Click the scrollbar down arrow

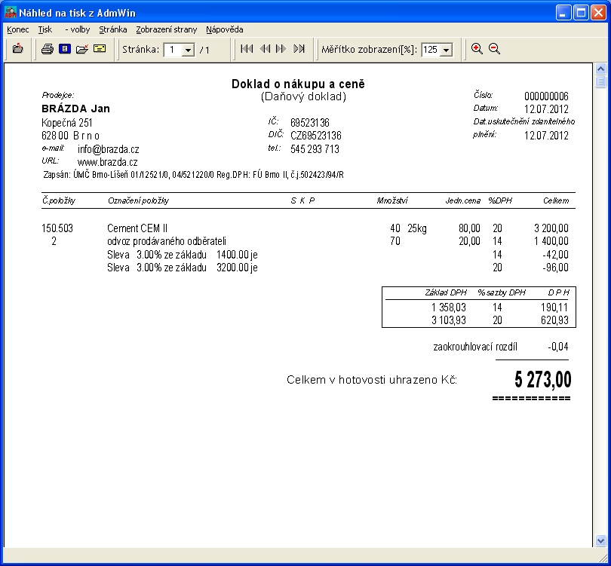[x=601, y=540]
